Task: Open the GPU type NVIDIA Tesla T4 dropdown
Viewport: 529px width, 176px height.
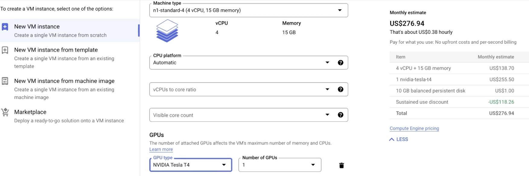Action: pos(191,165)
